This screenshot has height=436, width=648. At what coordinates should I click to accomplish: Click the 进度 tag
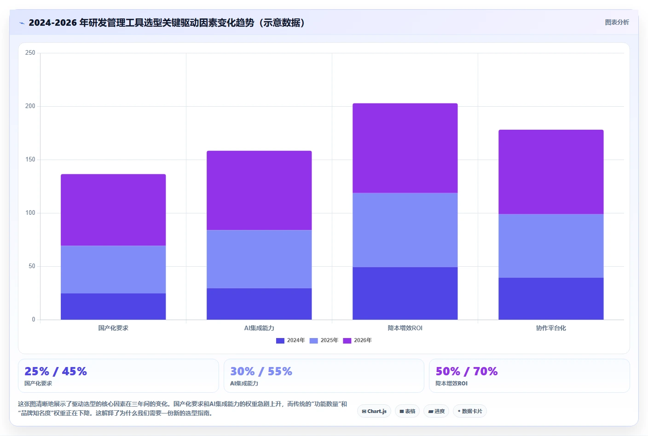point(436,411)
